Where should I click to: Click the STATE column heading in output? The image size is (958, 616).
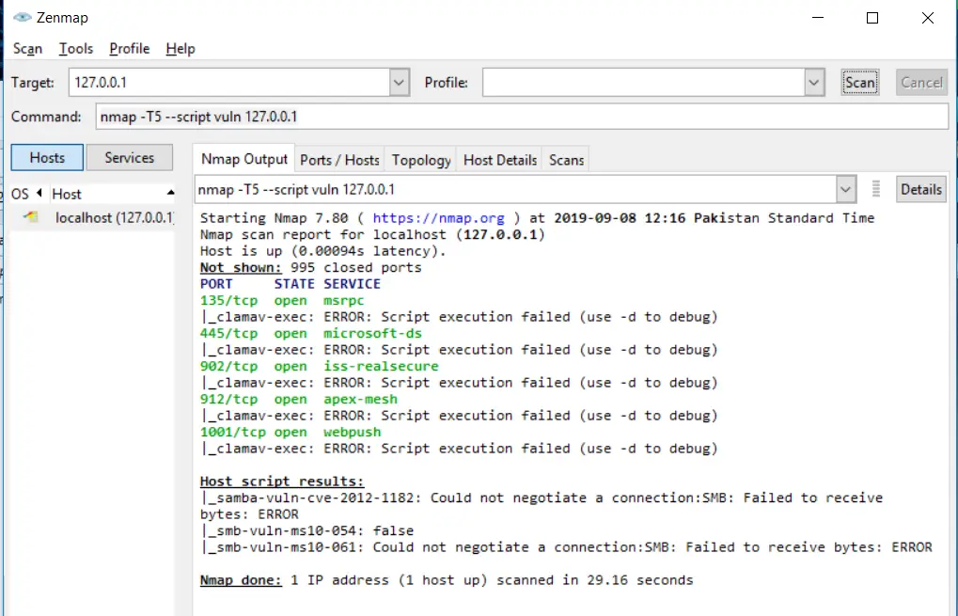294,284
